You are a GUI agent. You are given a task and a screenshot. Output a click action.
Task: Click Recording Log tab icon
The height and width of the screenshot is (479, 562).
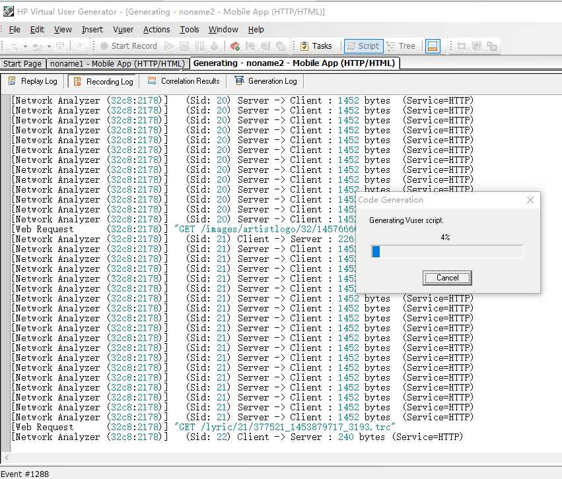pyautogui.click(x=77, y=82)
